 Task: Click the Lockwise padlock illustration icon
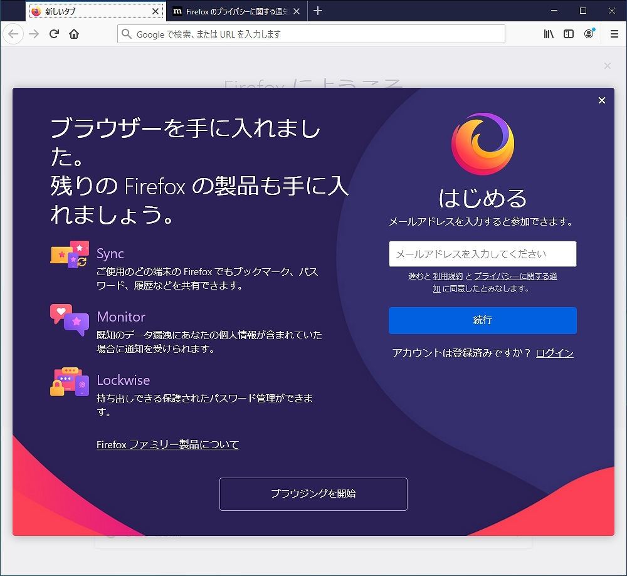(70, 382)
